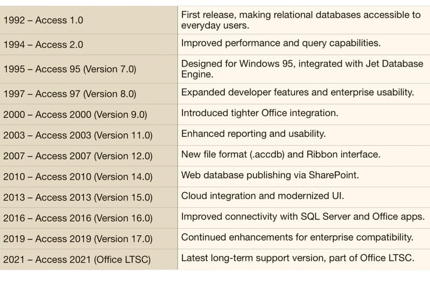The image size is (430, 281).
Task: Select the "Expanded developer features" description cell
Action: pos(297,92)
